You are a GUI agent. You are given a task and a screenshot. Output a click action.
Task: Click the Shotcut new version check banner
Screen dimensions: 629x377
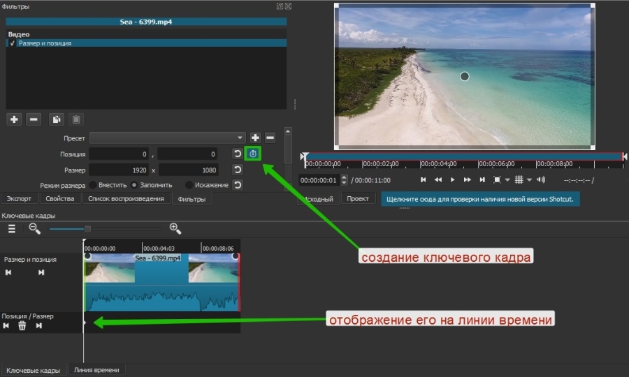(480, 199)
